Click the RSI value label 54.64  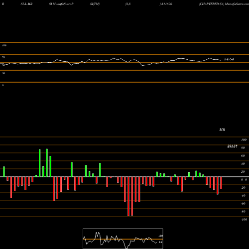click(229, 59)
